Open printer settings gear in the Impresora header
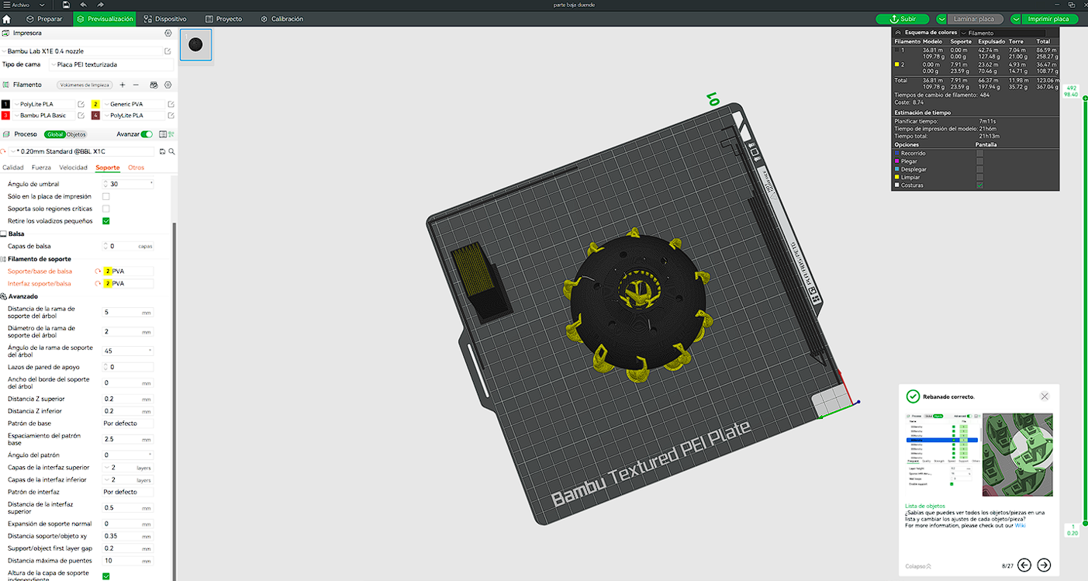1088x581 pixels. (168, 33)
